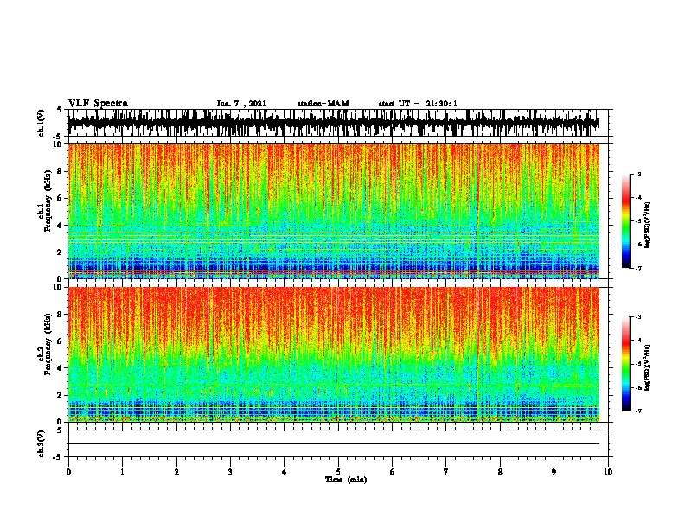Viewport: 685px width, 529px height.
Task: Click the 'VLF Spectra' title
Action: pos(98,104)
